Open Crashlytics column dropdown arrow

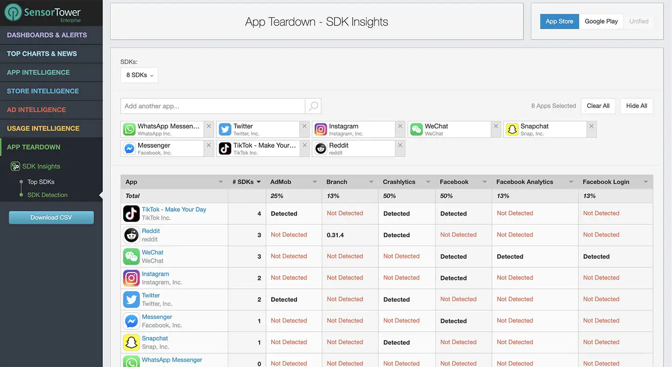coord(428,182)
